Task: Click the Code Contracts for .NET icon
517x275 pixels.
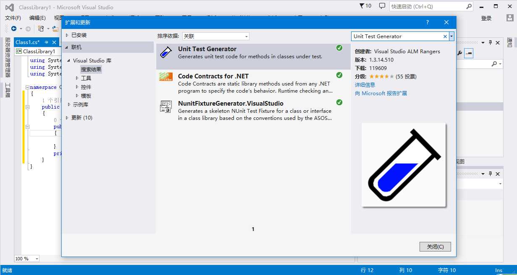Action: [x=166, y=76]
